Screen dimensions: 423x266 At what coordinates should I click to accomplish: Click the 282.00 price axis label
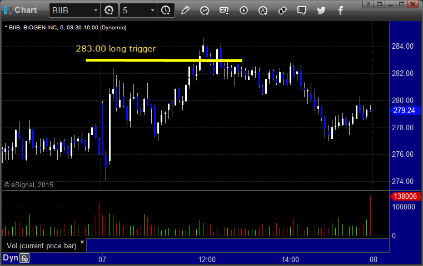tap(402, 73)
